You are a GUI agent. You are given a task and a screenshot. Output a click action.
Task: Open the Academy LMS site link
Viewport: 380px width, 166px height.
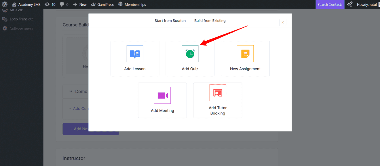tap(29, 4)
